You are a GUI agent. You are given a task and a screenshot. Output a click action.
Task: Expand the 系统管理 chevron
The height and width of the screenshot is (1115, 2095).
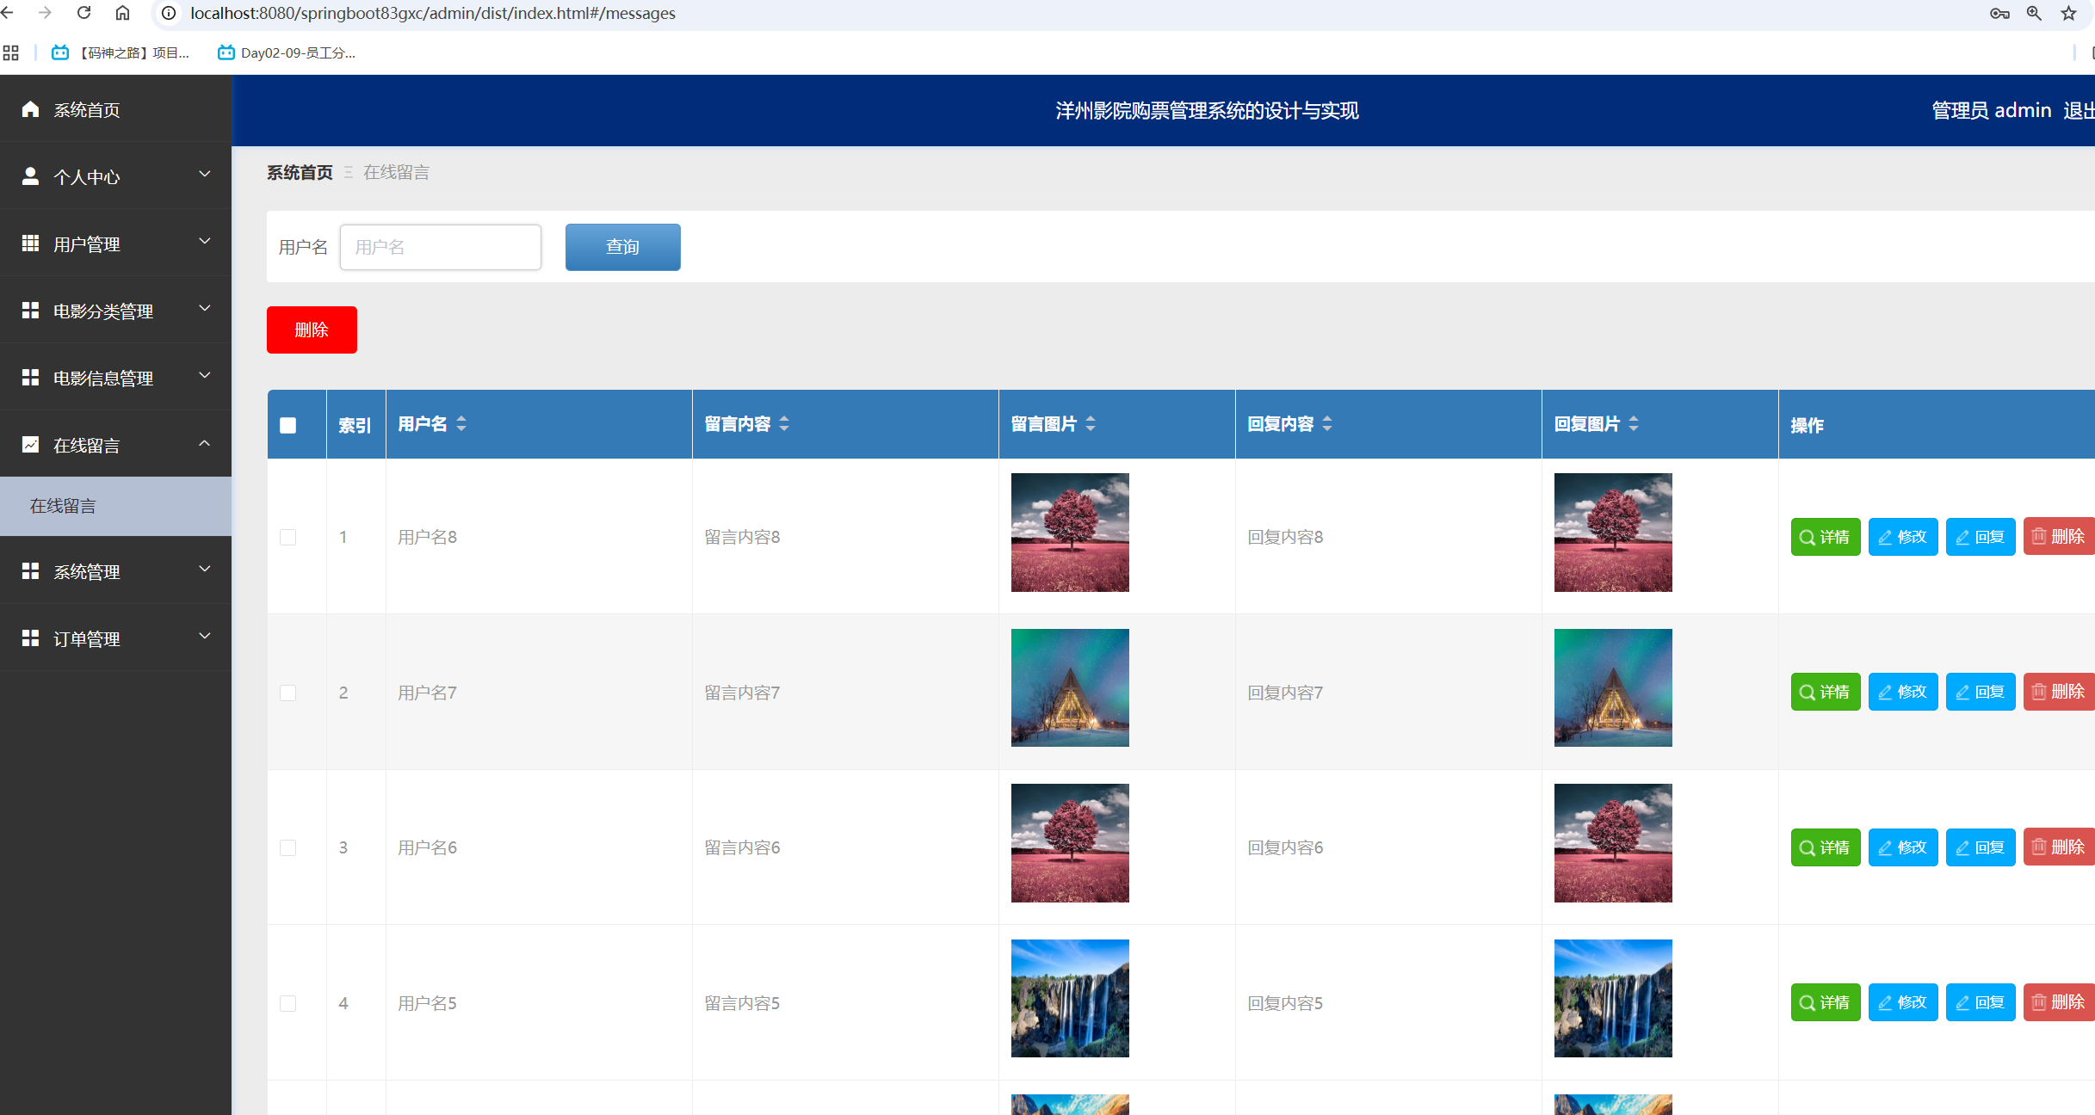205,570
